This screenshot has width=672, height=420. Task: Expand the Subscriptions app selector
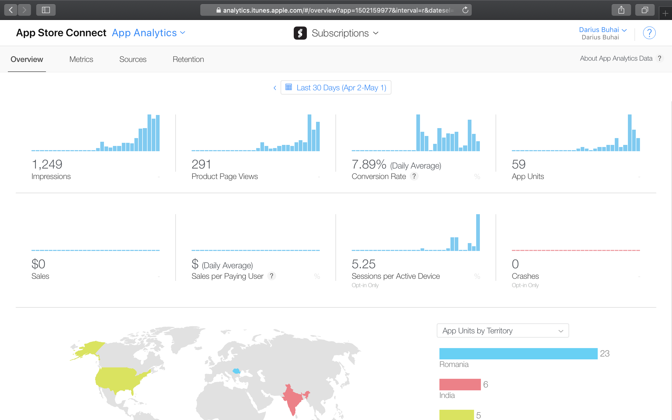click(x=345, y=33)
